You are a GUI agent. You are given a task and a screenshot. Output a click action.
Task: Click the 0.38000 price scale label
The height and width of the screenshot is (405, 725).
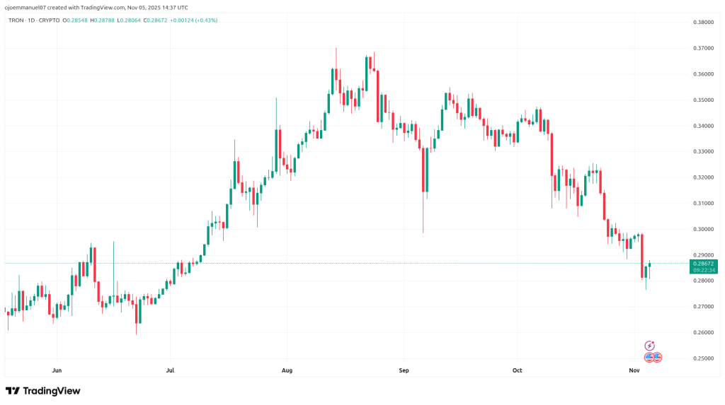(x=703, y=23)
